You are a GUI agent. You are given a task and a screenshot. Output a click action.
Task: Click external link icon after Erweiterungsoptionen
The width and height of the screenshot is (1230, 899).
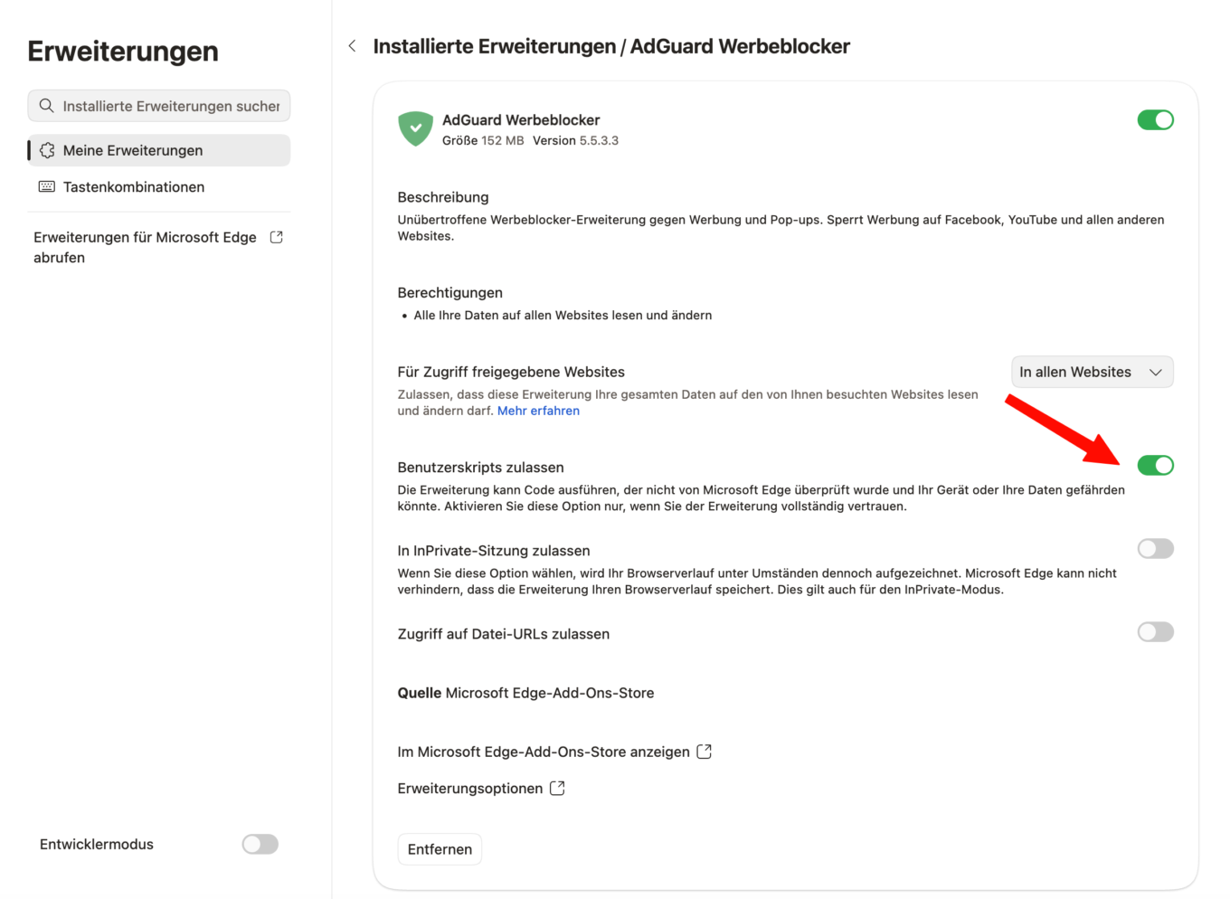557,789
